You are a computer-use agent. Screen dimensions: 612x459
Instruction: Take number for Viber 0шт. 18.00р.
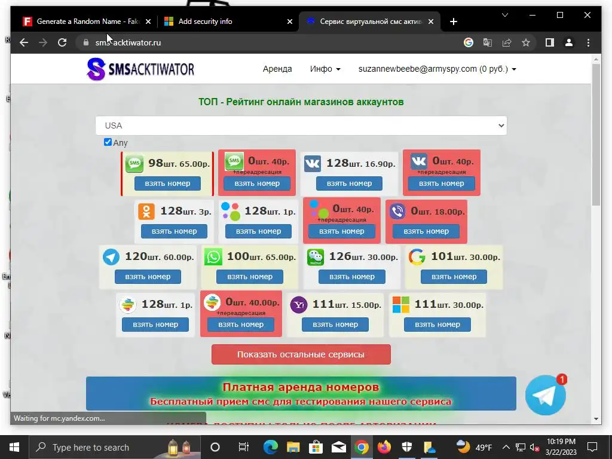(x=426, y=231)
